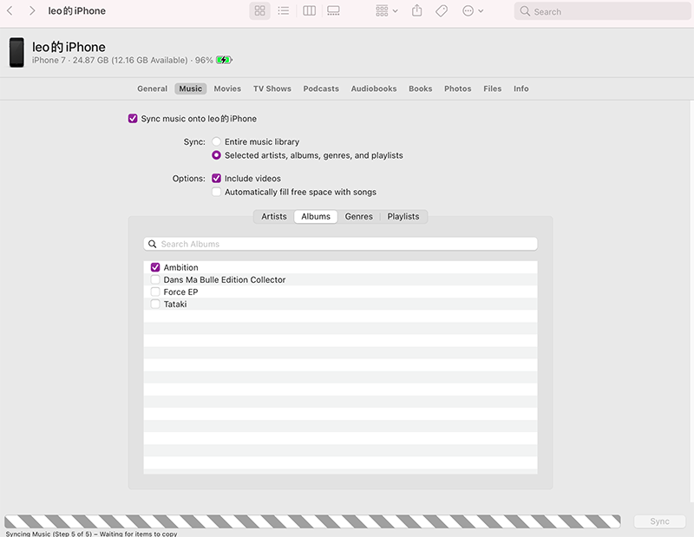Switch to column view
694x537 pixels.
(x=309, y=11)
